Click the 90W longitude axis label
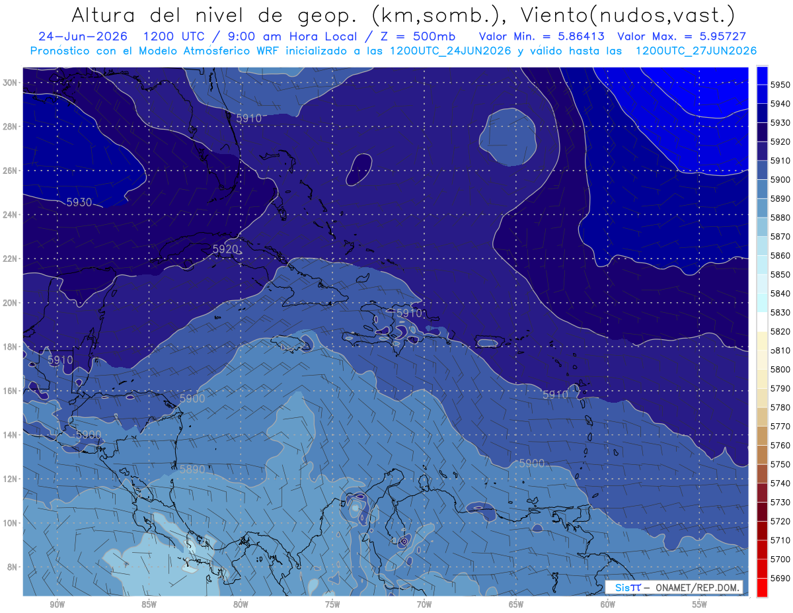 pos(57,604)
